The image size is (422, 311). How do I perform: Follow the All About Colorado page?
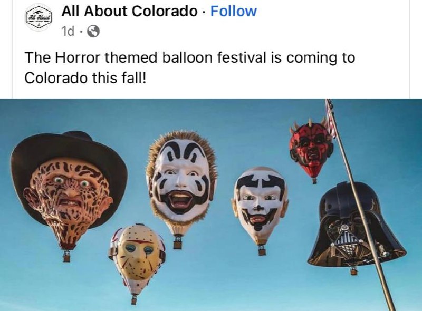click(233, 11)
